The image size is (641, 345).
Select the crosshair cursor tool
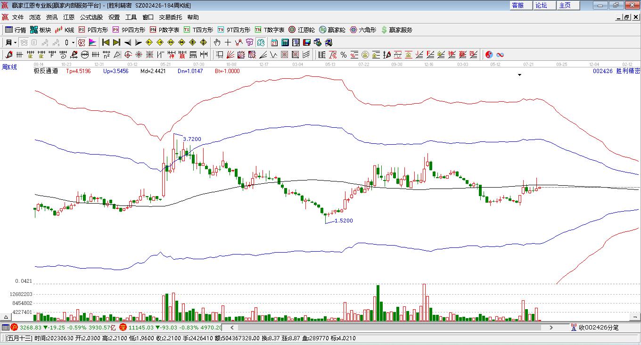(x=228, y=42)
